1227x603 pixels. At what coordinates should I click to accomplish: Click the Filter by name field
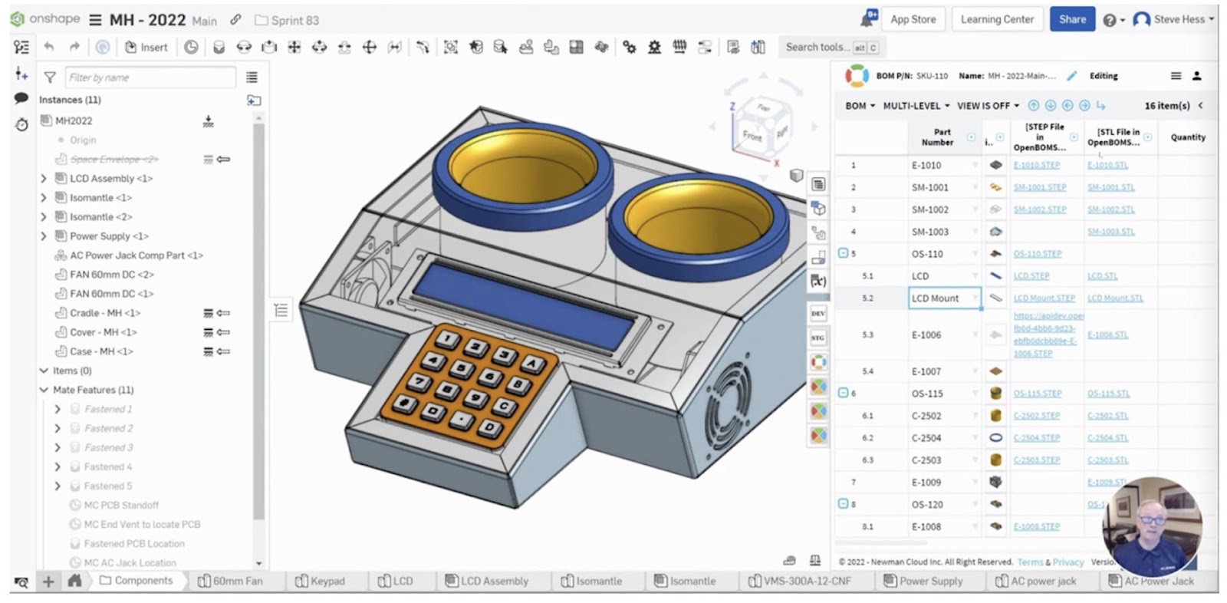150,77
